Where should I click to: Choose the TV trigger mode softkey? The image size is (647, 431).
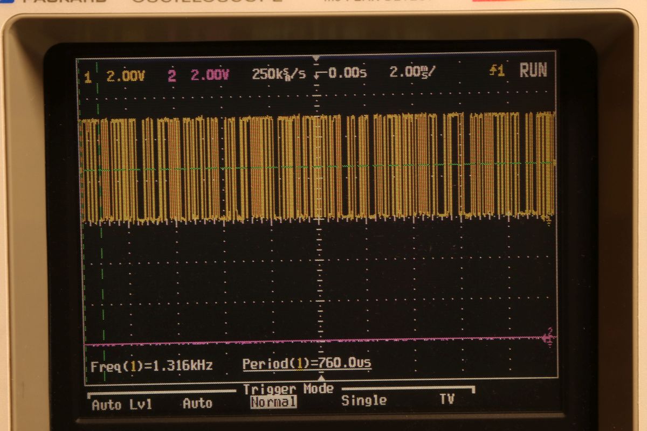(x=447, y=399)
